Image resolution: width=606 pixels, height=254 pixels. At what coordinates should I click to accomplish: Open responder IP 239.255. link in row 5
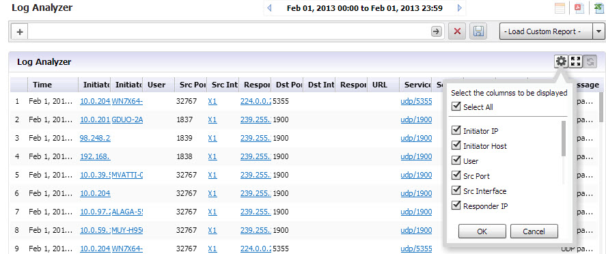pos(256,175)
